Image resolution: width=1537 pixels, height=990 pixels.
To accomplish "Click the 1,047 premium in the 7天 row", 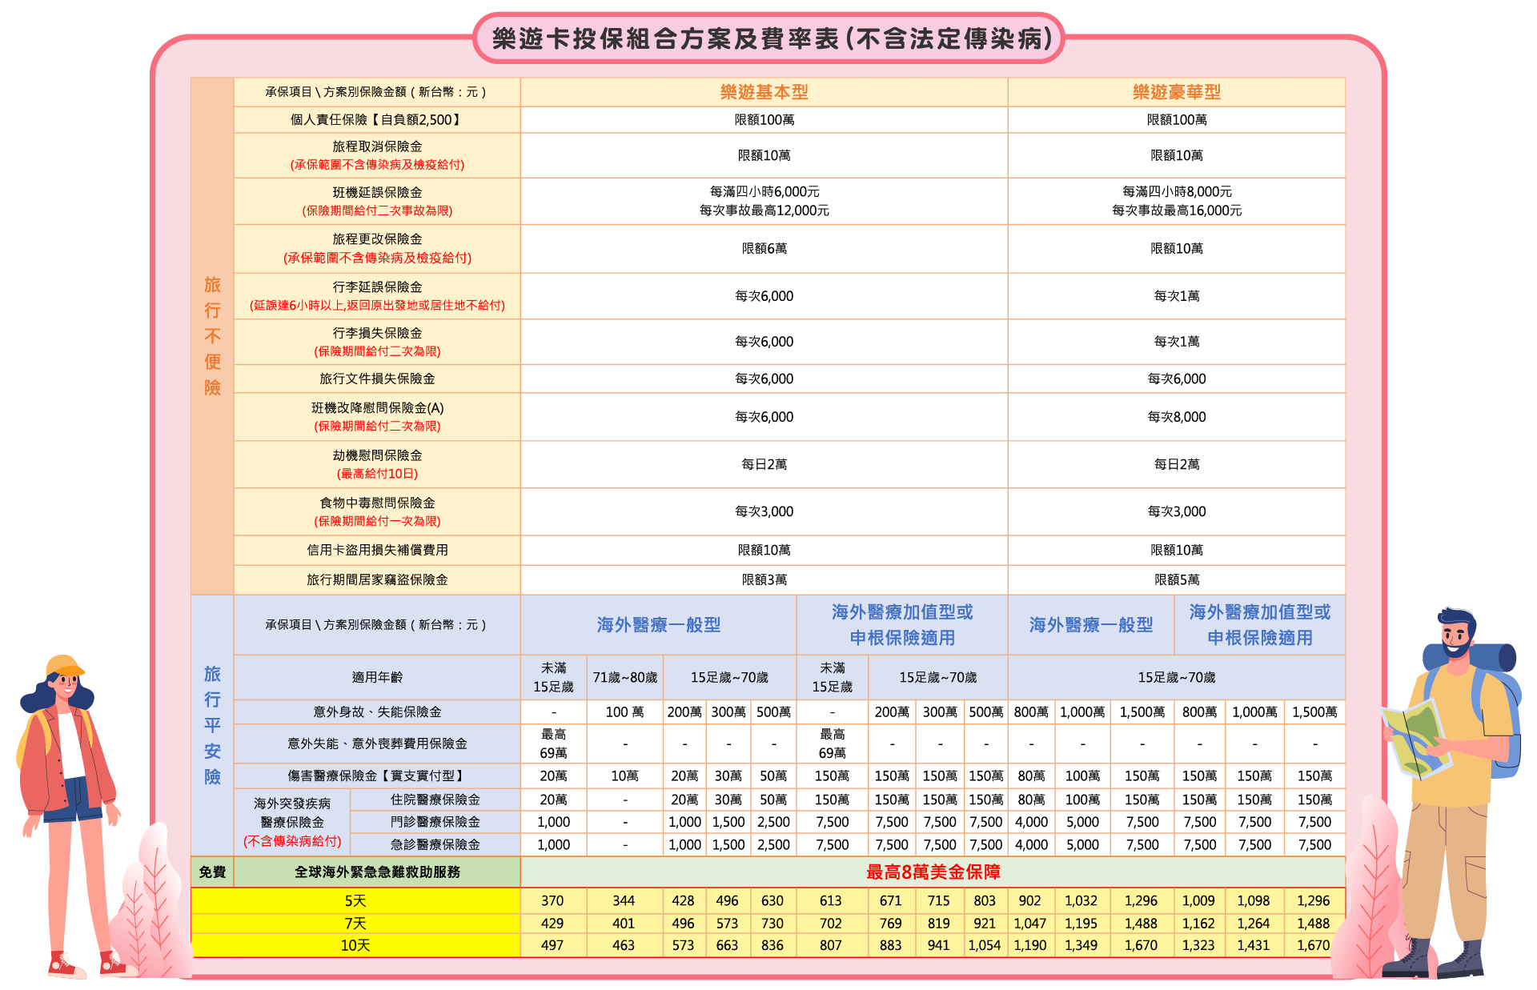I will [1030, 923].
